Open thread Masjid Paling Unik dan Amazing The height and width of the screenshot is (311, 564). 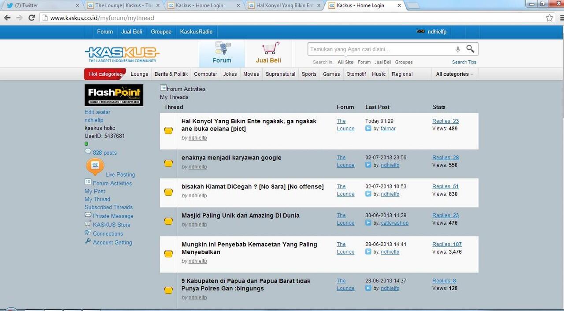point(241,215)
